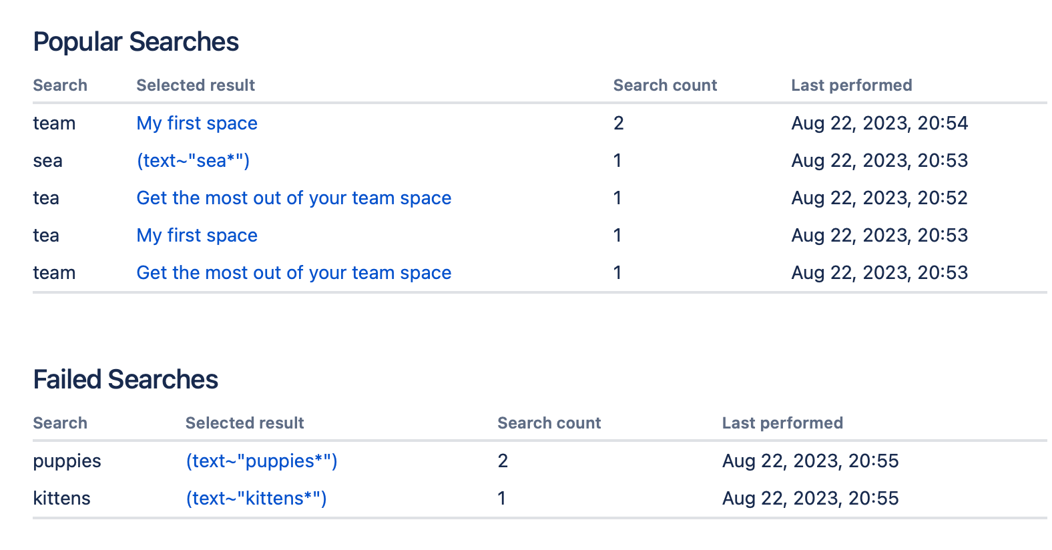The width and height of the screenshot is (1052, 550).
Task: Click the Failed Searches heading
Action: tap(125, 380)
